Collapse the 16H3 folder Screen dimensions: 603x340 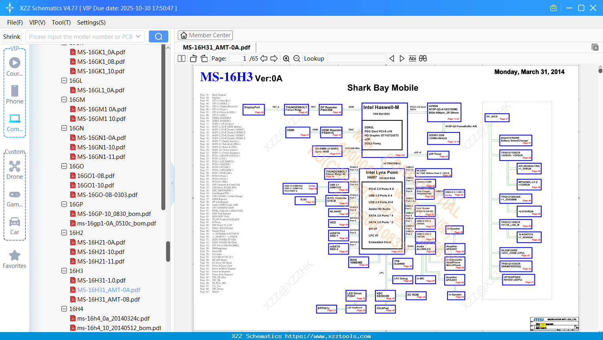pos(64,271)
